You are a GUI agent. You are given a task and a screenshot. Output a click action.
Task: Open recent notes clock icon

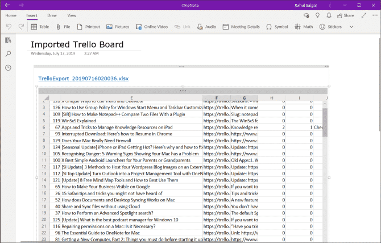8,68
